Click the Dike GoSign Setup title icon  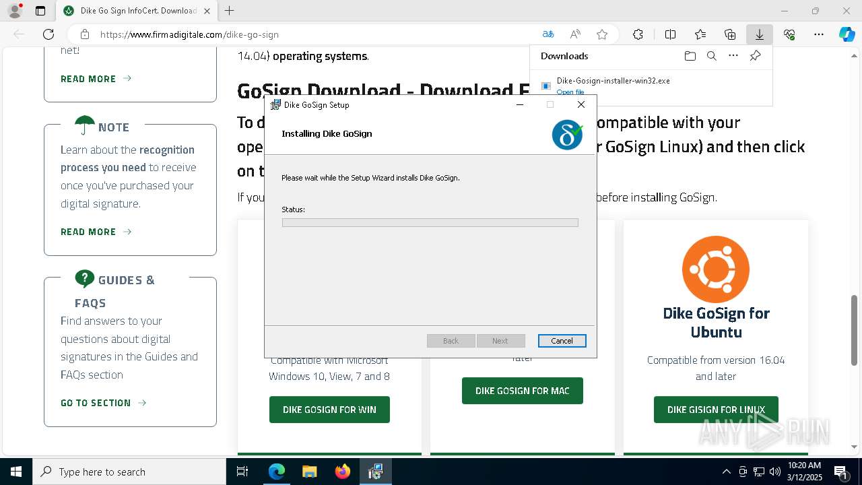[275, 105]
